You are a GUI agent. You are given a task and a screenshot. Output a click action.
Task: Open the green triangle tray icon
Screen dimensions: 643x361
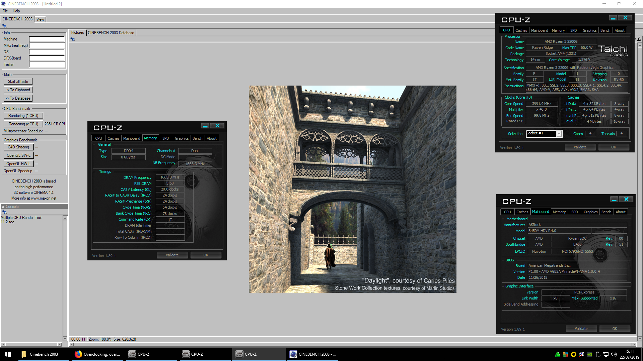pyautogui.click(x=558, y=354)
